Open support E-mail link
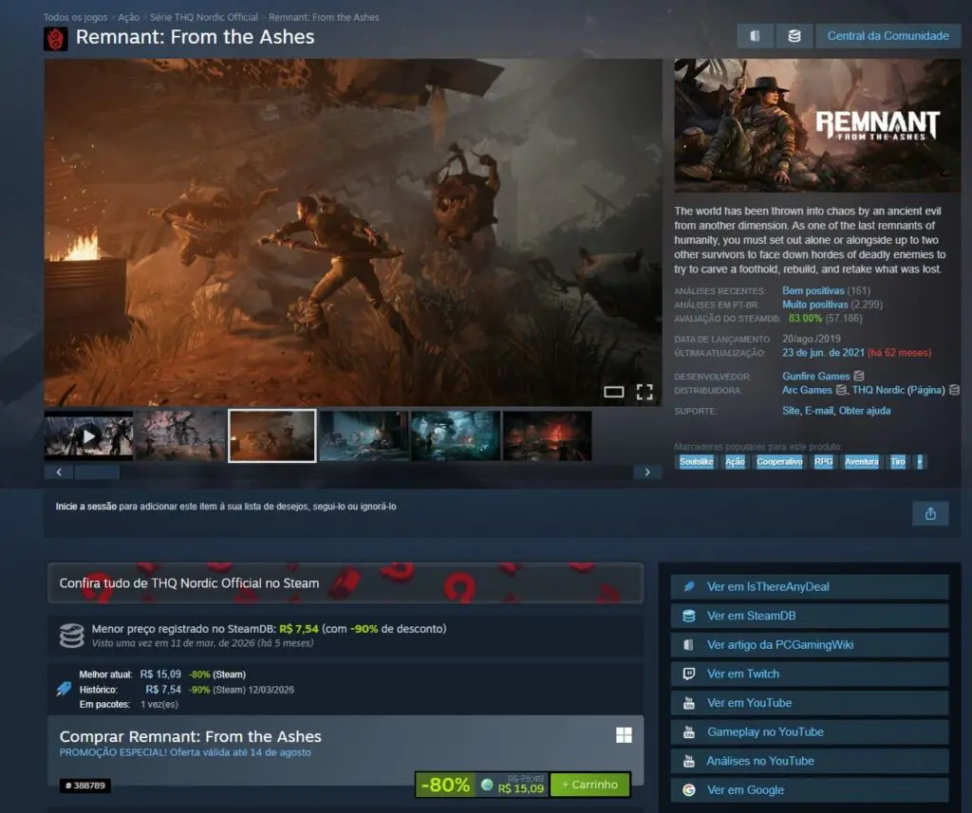Image resolution: width=972 pixels, height=813 pixels. (818, 411)
